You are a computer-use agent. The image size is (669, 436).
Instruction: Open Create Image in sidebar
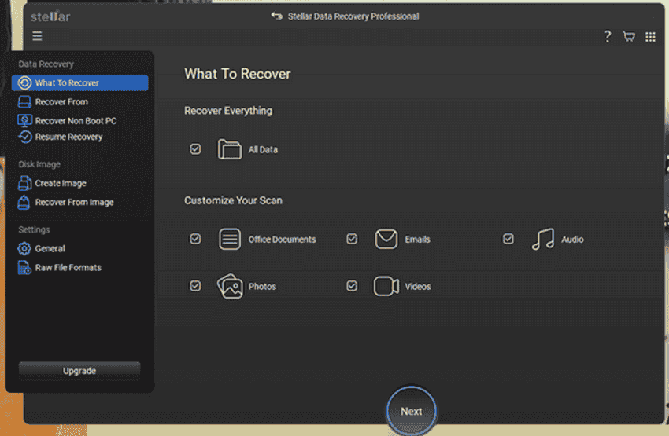(x=60, y=183)
